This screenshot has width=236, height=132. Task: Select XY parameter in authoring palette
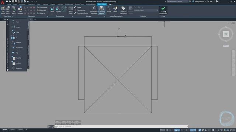pyautogui.click(x=15, y=37)
